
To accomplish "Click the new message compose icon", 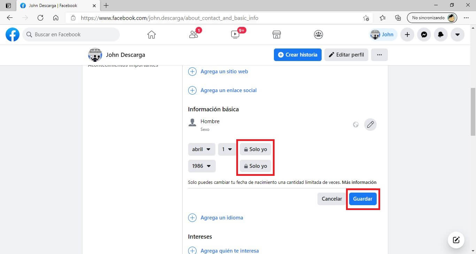I will tap(456, 240).
